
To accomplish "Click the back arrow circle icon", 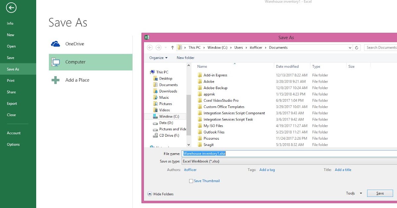I will point(11,8).
